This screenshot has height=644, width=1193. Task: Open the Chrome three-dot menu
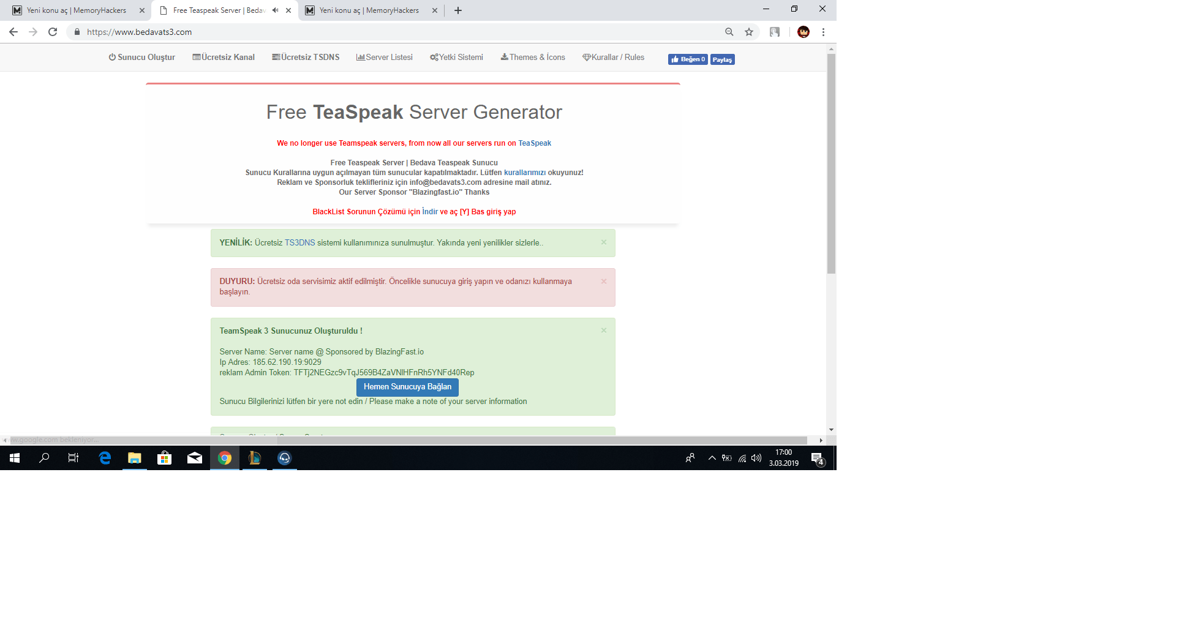(x=823, y=32)
